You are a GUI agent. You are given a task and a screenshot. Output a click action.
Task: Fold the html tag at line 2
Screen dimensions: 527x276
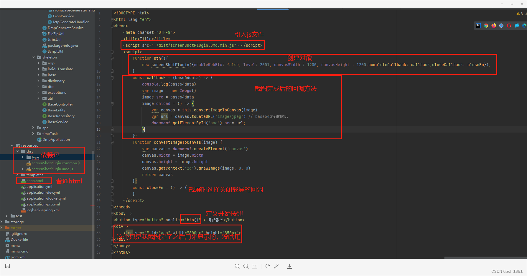pyautogui.click(x=112, y=20)
